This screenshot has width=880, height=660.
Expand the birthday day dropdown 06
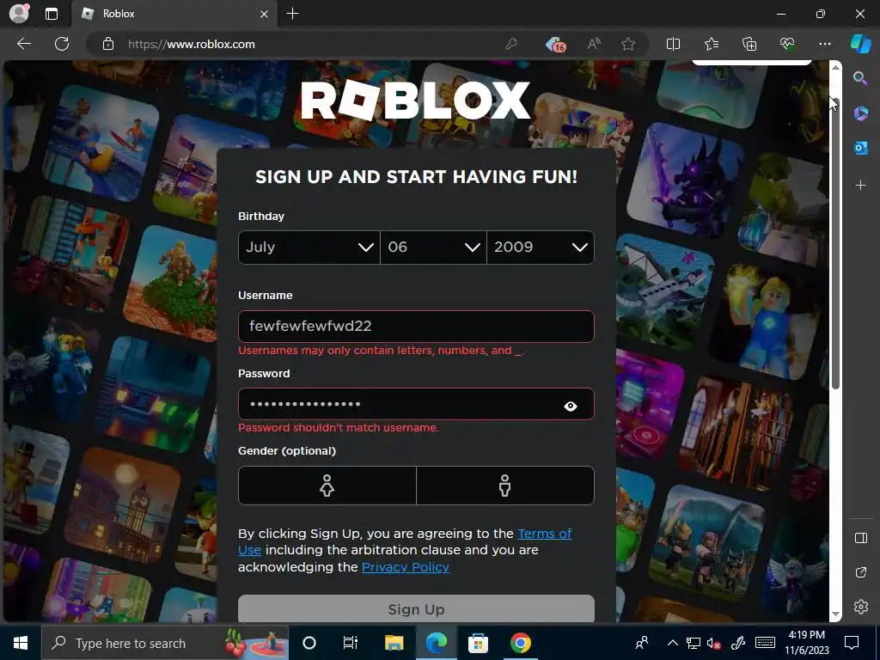pos(433,247)
